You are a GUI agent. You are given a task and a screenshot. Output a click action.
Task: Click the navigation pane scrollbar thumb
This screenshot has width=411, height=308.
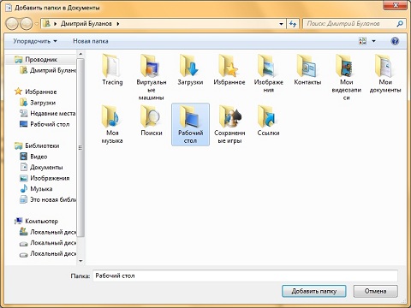click(x=80, y=148)
